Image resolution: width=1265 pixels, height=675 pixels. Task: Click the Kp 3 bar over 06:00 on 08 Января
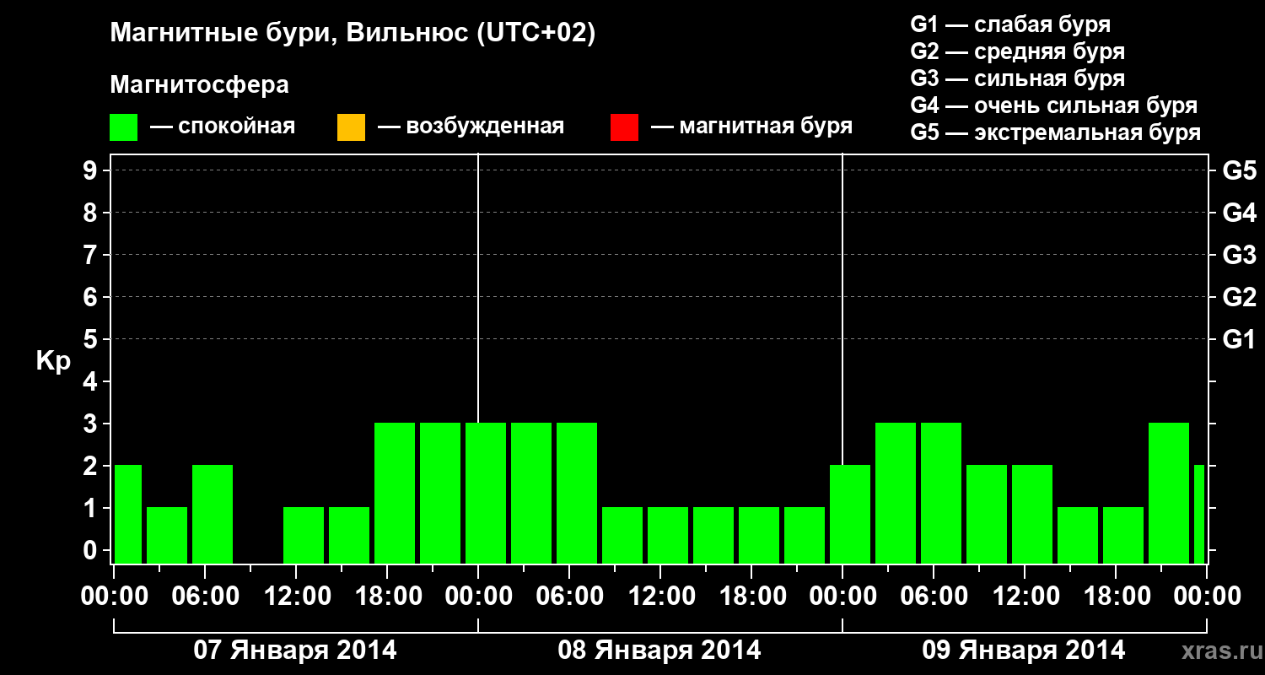(x=577, y=493)
